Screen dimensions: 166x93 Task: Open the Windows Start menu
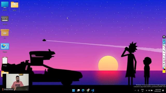coord(73,90)
